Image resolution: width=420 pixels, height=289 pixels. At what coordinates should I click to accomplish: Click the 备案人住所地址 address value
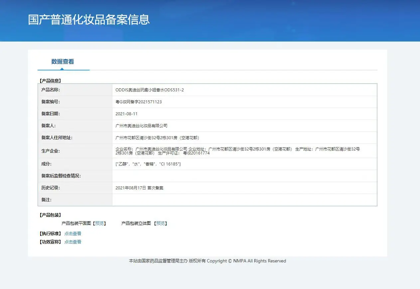[157, 138]
